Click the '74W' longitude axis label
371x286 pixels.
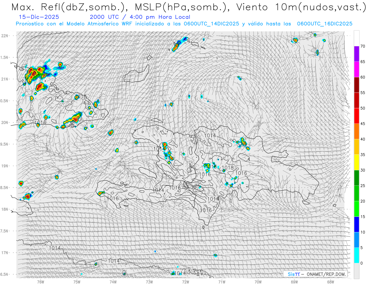(113, 282)
